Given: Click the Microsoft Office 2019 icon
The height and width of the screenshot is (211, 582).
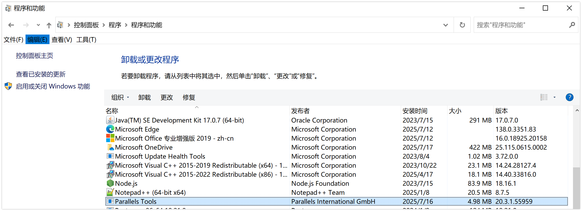Looking at the screenshot, I should pos(110,138).
